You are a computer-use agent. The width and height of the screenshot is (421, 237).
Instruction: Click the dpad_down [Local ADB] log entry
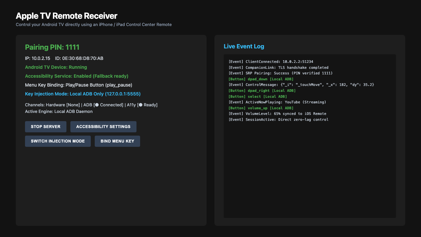(x=261, y=79)
